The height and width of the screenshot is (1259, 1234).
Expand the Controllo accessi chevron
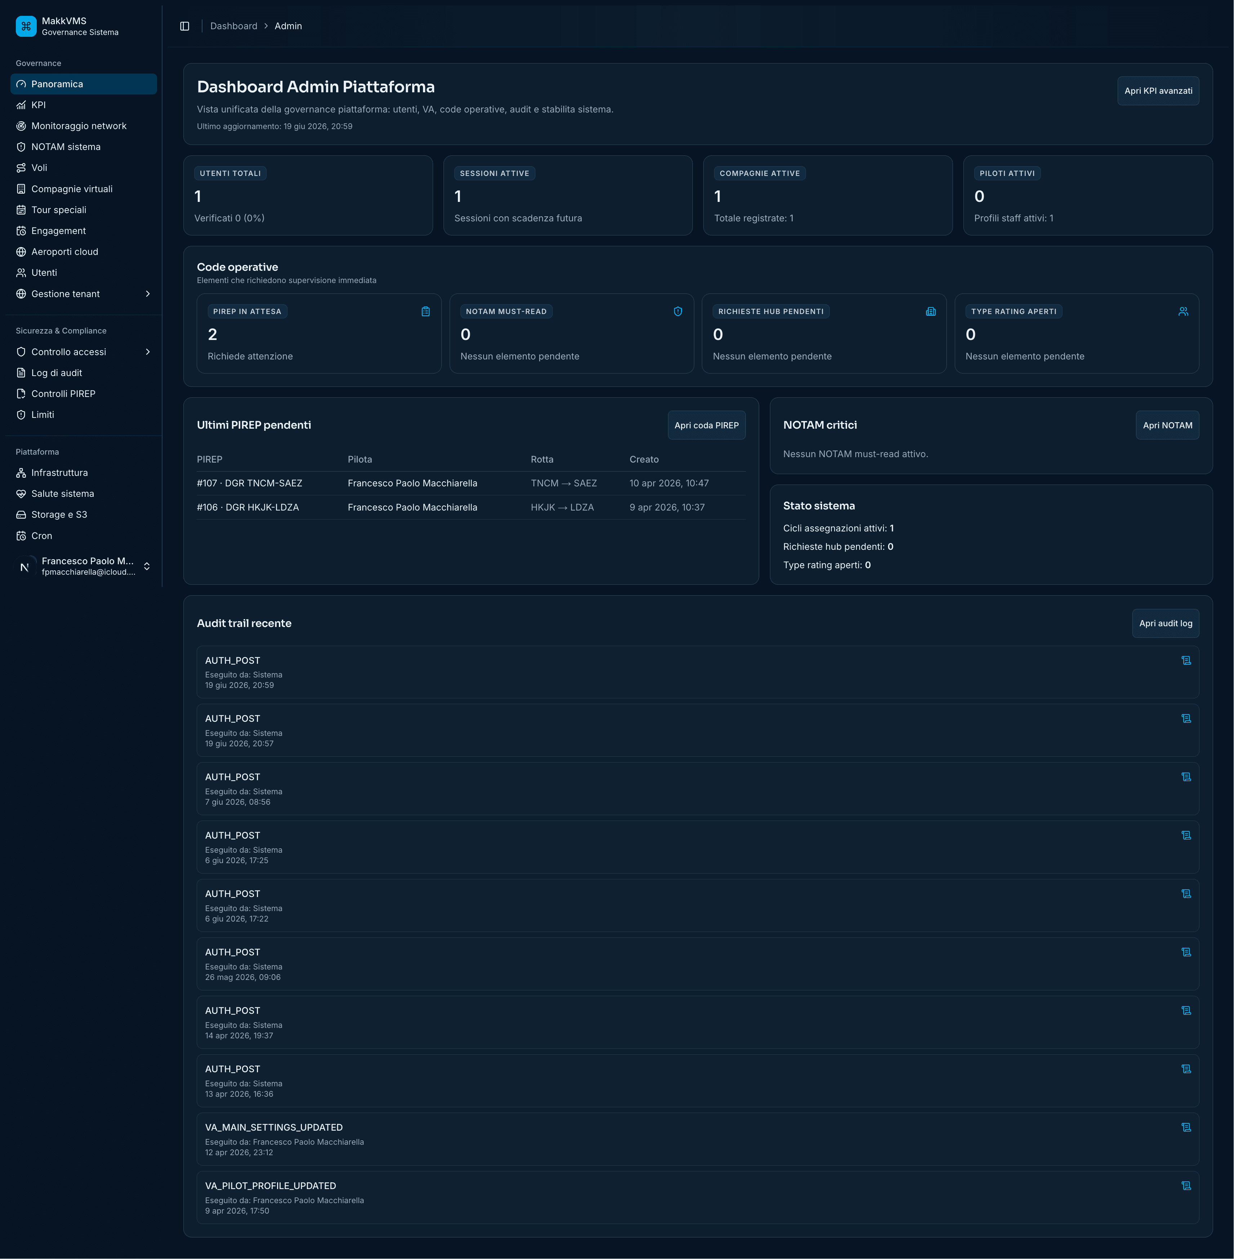pos(148,352)
